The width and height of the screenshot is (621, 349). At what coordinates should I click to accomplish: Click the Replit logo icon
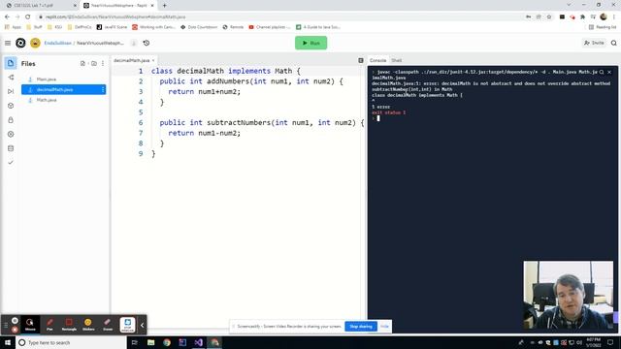coord(20,43)
